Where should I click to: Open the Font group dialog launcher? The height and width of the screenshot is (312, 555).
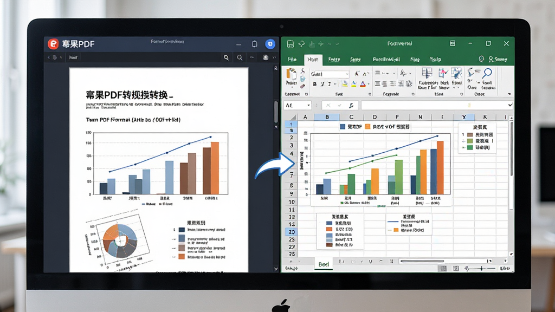pyautogui.click(x=370, y=94)
